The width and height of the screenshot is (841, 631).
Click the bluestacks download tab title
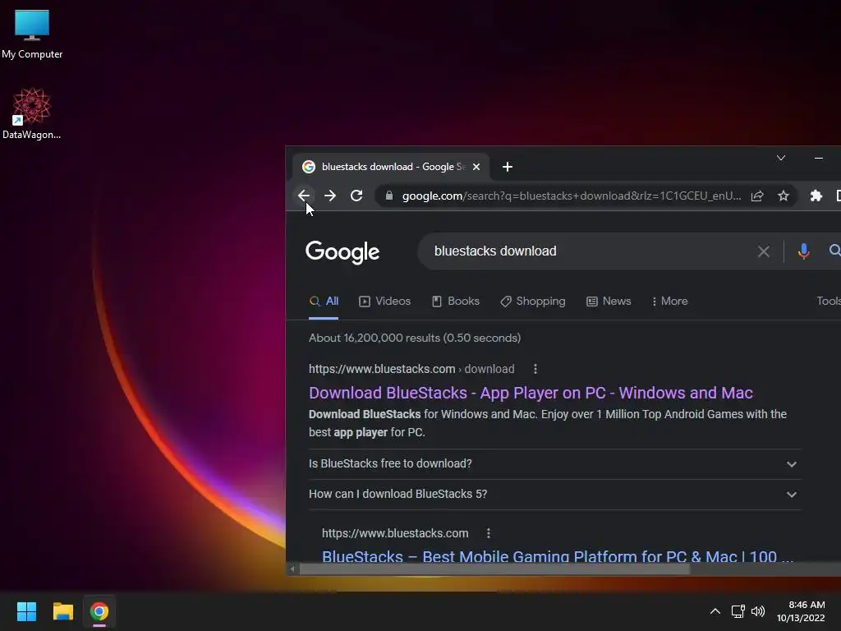point(393,167)
